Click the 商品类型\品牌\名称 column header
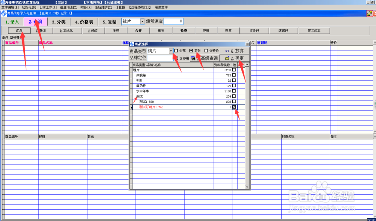The image size is (376, 221). pyautogui.click(x=173, y=65)
